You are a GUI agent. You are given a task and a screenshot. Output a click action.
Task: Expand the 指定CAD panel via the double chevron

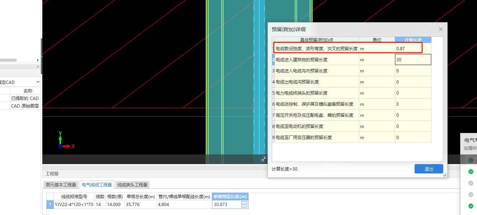click(38, 82)
